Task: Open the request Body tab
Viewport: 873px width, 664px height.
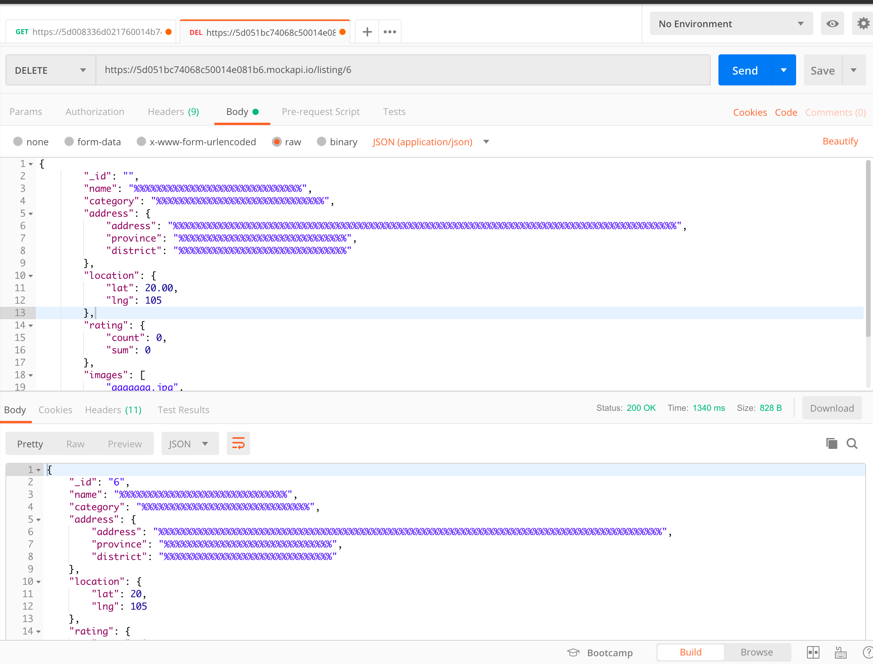Action: [x=242, y=112]
